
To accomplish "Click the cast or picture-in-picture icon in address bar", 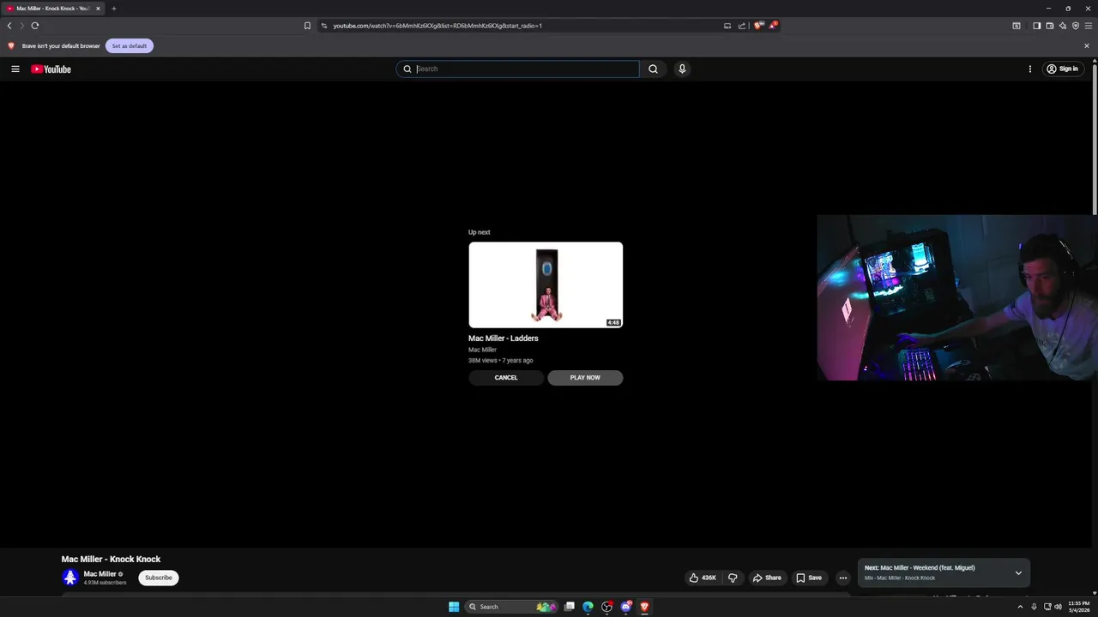I will coord(727,26).
